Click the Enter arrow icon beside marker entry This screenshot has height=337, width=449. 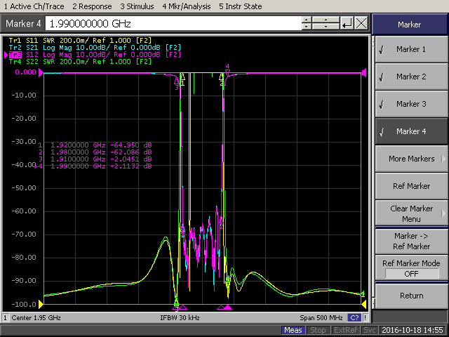tap(347, 23)
